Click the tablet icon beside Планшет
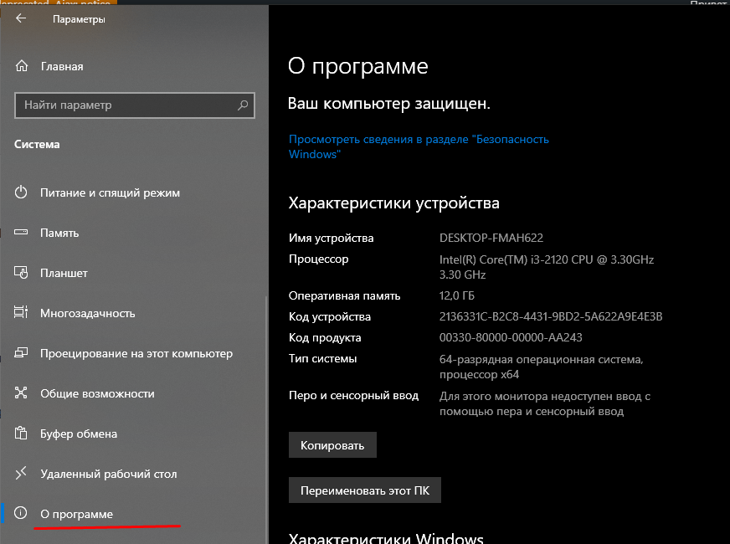The width and height of the screenshot is (730, 544). tap(22, 273)
